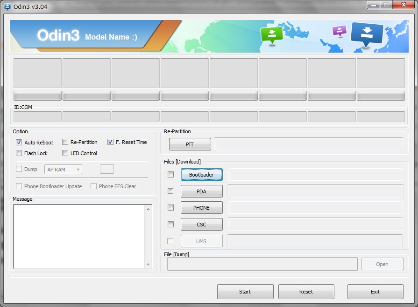Click the CSC file button

coord(202,225)
